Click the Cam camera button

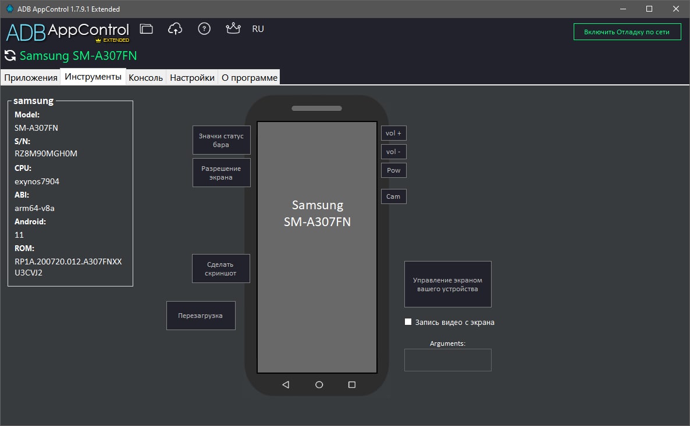pos(393,196)
